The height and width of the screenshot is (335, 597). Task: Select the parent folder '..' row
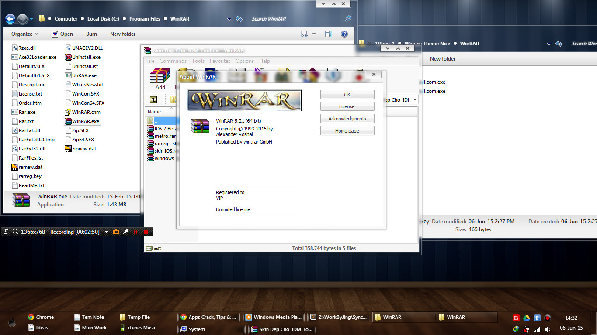coord(161,121)
